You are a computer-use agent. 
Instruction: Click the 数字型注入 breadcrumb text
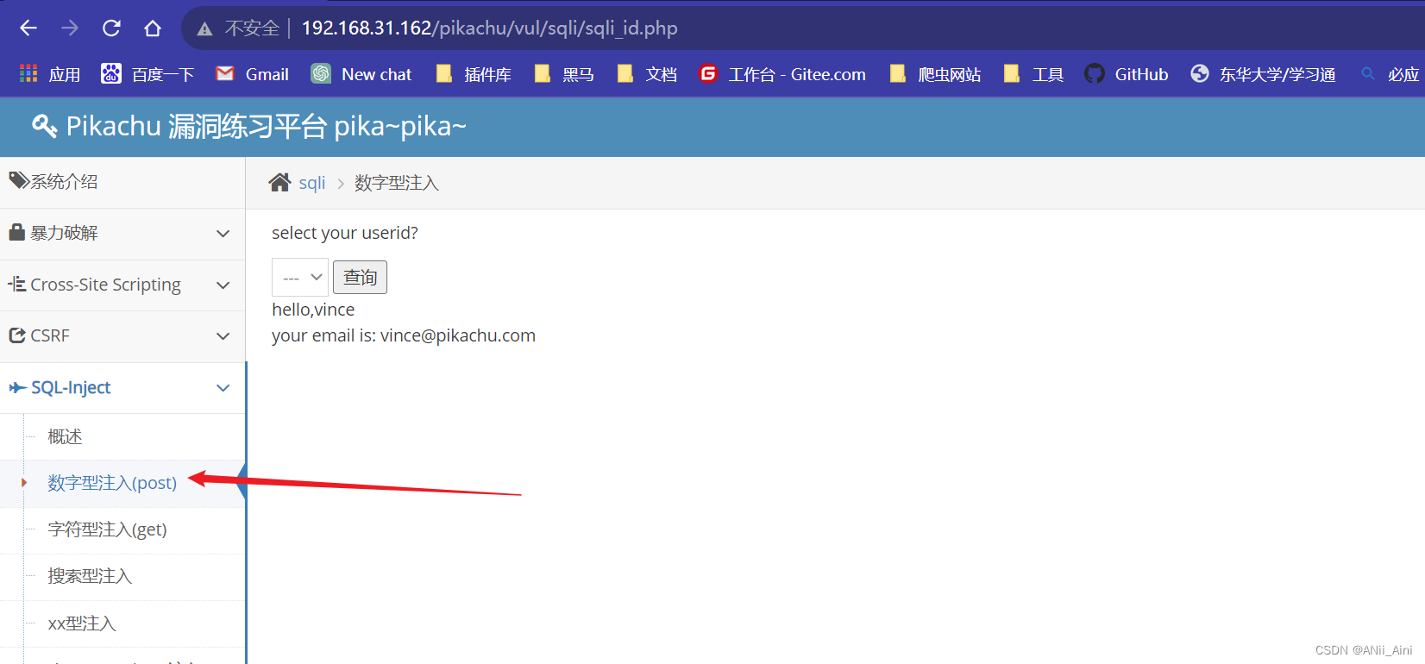pos(397,183)
